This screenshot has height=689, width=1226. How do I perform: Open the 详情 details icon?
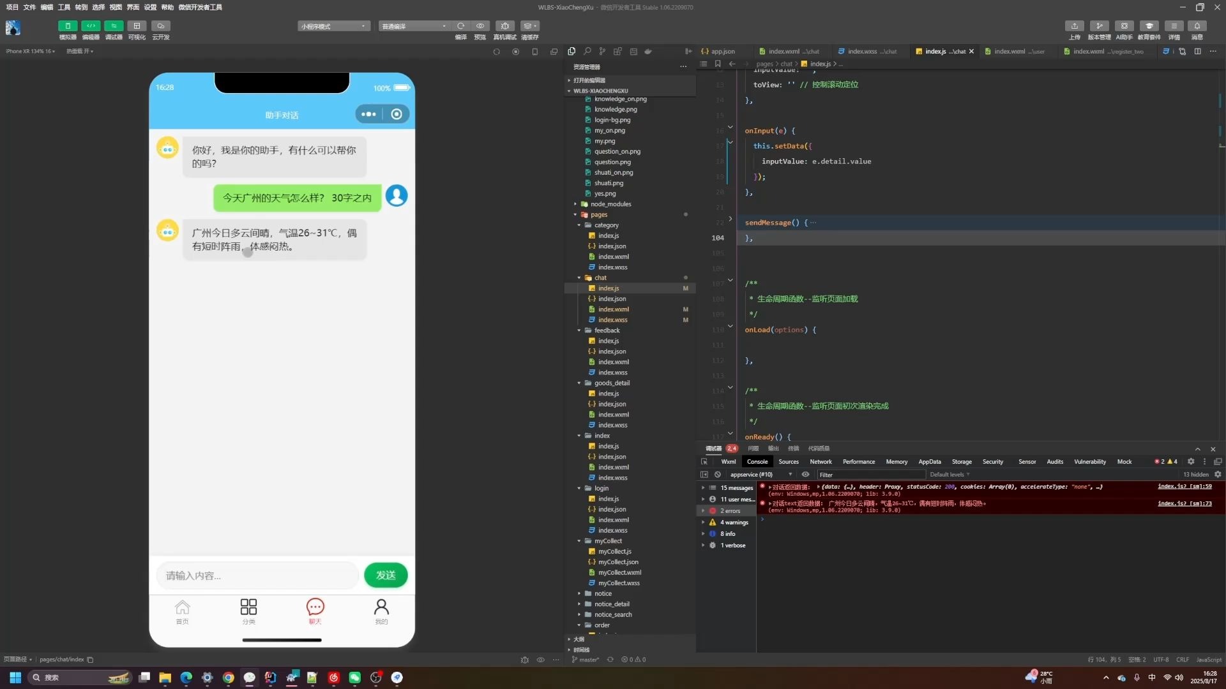click(x=1174, y=26)
